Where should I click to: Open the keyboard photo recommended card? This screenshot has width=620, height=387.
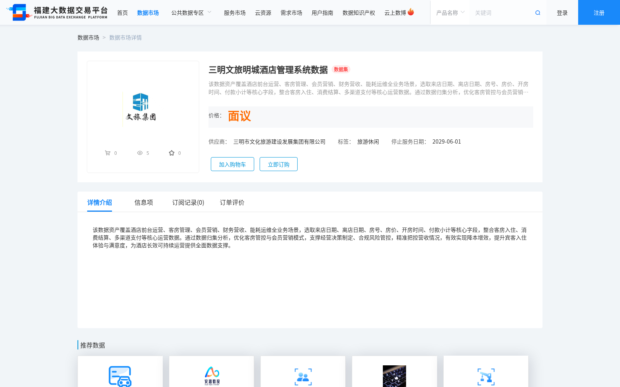click(394, 372)
